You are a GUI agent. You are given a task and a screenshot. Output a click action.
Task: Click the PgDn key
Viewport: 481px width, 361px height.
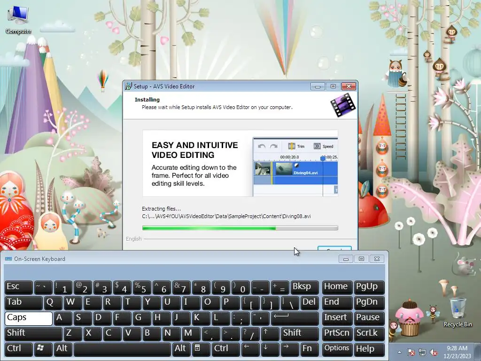click(x=369, y=303)
